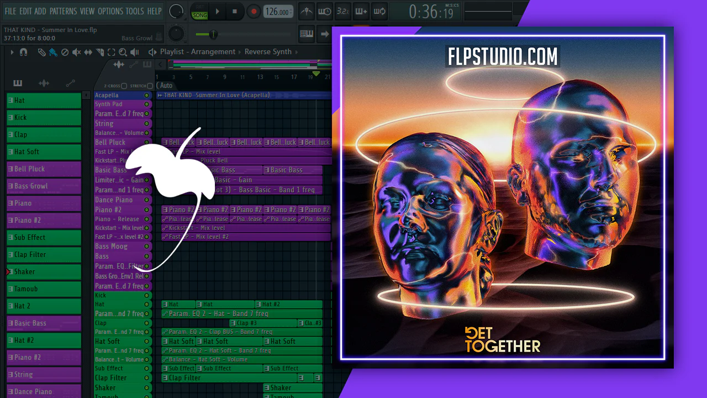Image resolution: width=707 pixels, height=398 pixels.
Task: Toggle the STRETCH checkbox
Action: pos(150,86)
